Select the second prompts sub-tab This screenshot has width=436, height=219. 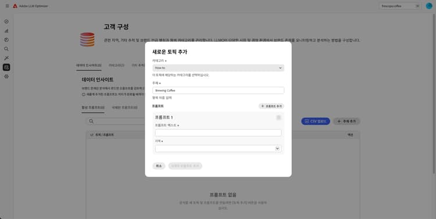pos(124,107)
